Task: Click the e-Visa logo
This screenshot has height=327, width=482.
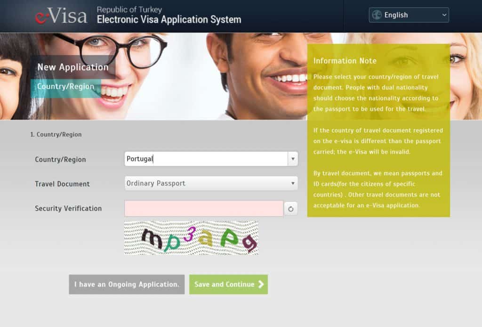Action: pyautogui.click(x=61, y=16)
